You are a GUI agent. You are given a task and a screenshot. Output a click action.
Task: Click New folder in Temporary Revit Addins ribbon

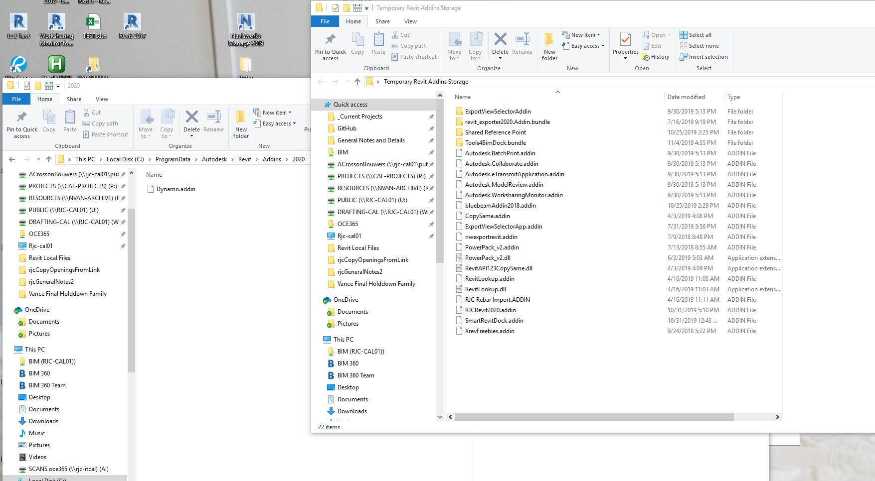click(x=549, y=46)
